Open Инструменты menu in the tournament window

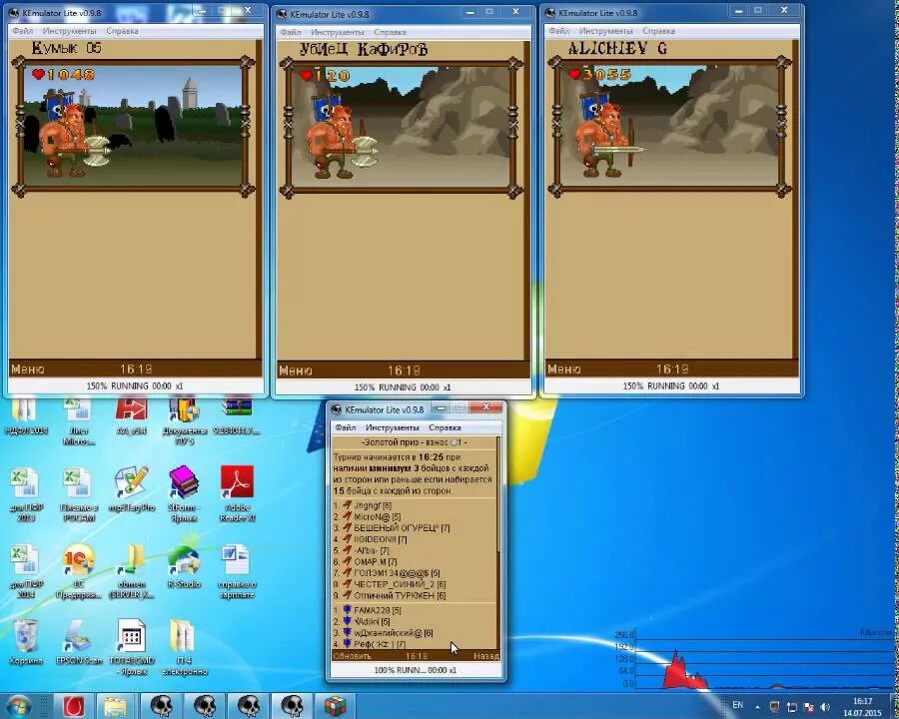[393, 427]
